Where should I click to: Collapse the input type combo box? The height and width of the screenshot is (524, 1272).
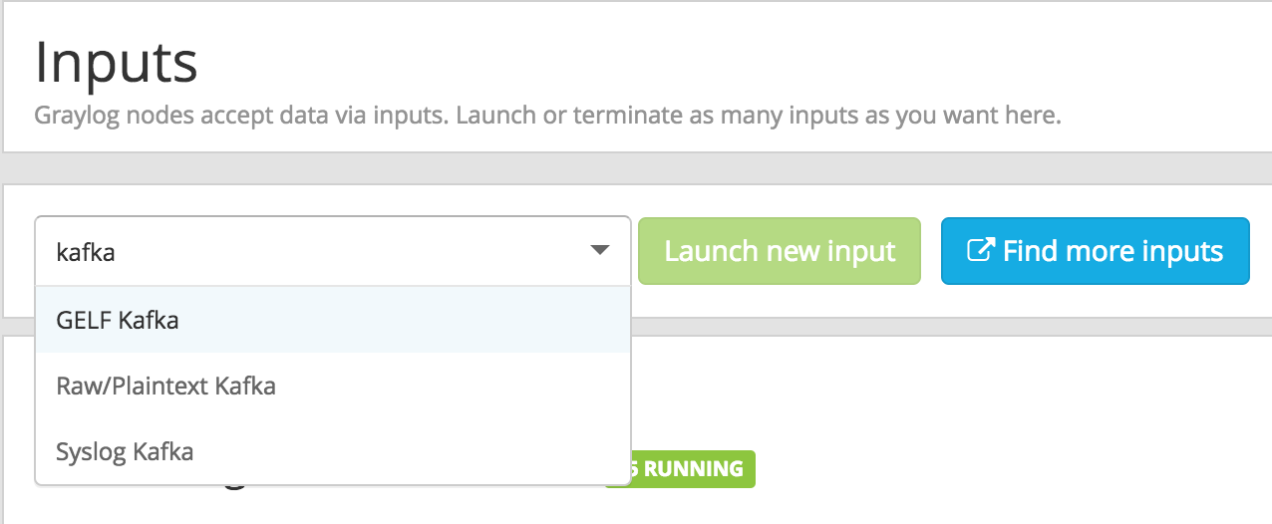[599, 251]
